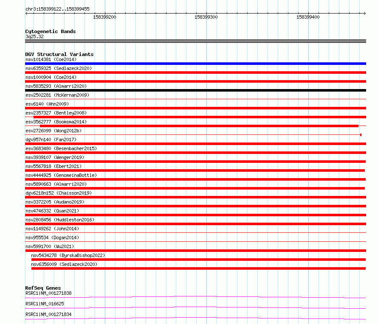Click the RSRC1|NM_001271838 transcript label
The image size is (378, 324).
(48, 293)
